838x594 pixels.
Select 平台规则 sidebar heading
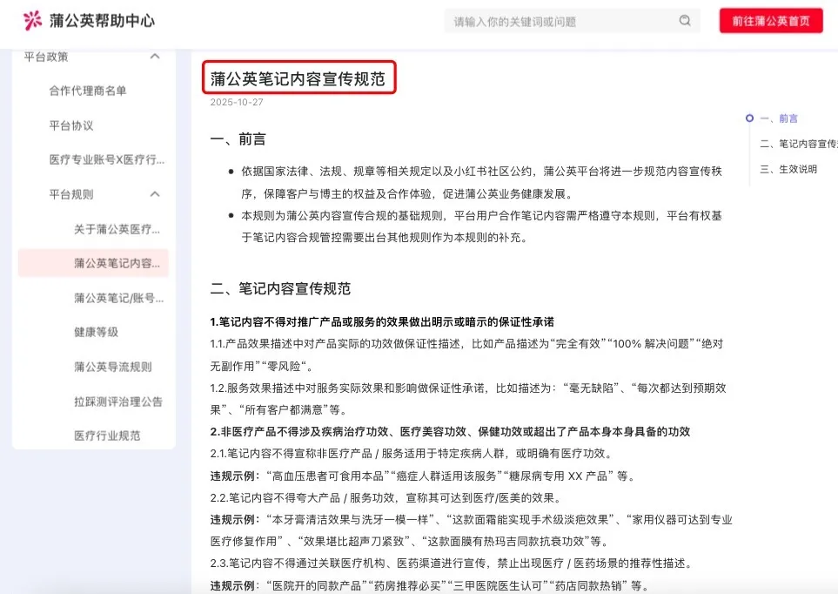click(71, 194)
